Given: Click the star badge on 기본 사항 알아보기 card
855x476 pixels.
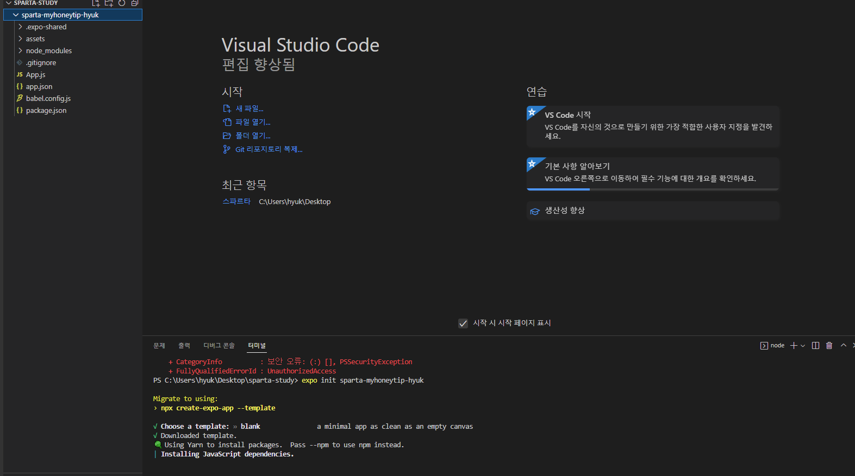Looking at the screenshot, I should coord(533,164).
